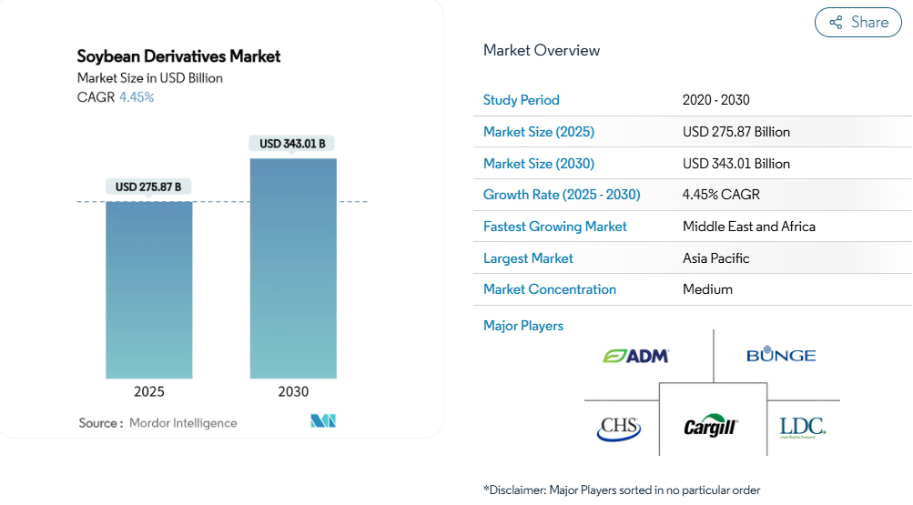Click the Bunge company logo
Viewport: 913px width, 505px height.
780,355
